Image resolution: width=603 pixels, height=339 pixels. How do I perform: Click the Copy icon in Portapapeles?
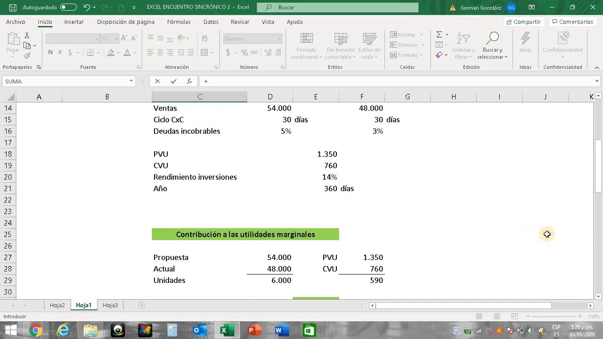pyautogui.click(x=27, y=46)
